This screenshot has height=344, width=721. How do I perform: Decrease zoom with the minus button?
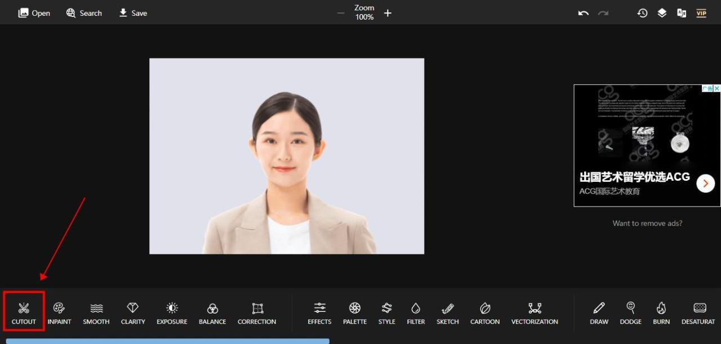click(x=341, y=13)
